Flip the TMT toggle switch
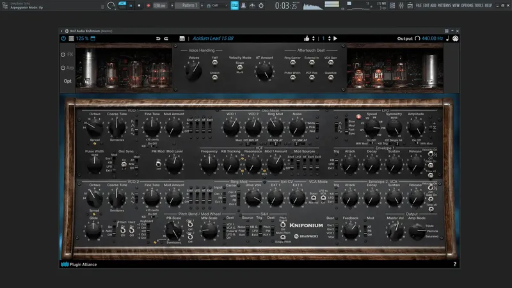512x288 pixels. click(214, 62)
